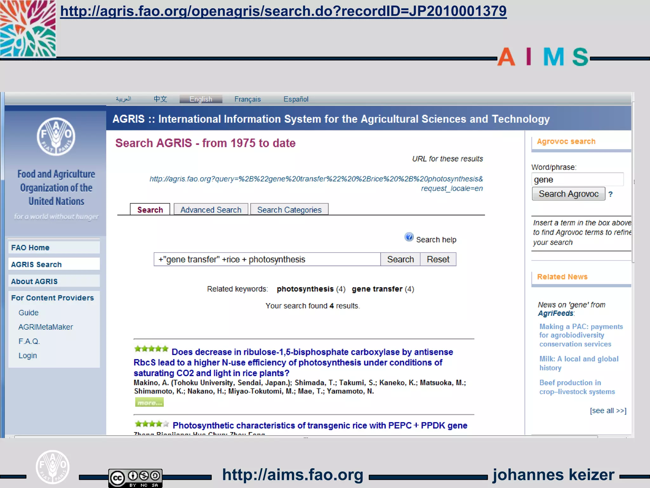Switch language to Español
This screenshot has height=488, width=650.
point(296,99)
